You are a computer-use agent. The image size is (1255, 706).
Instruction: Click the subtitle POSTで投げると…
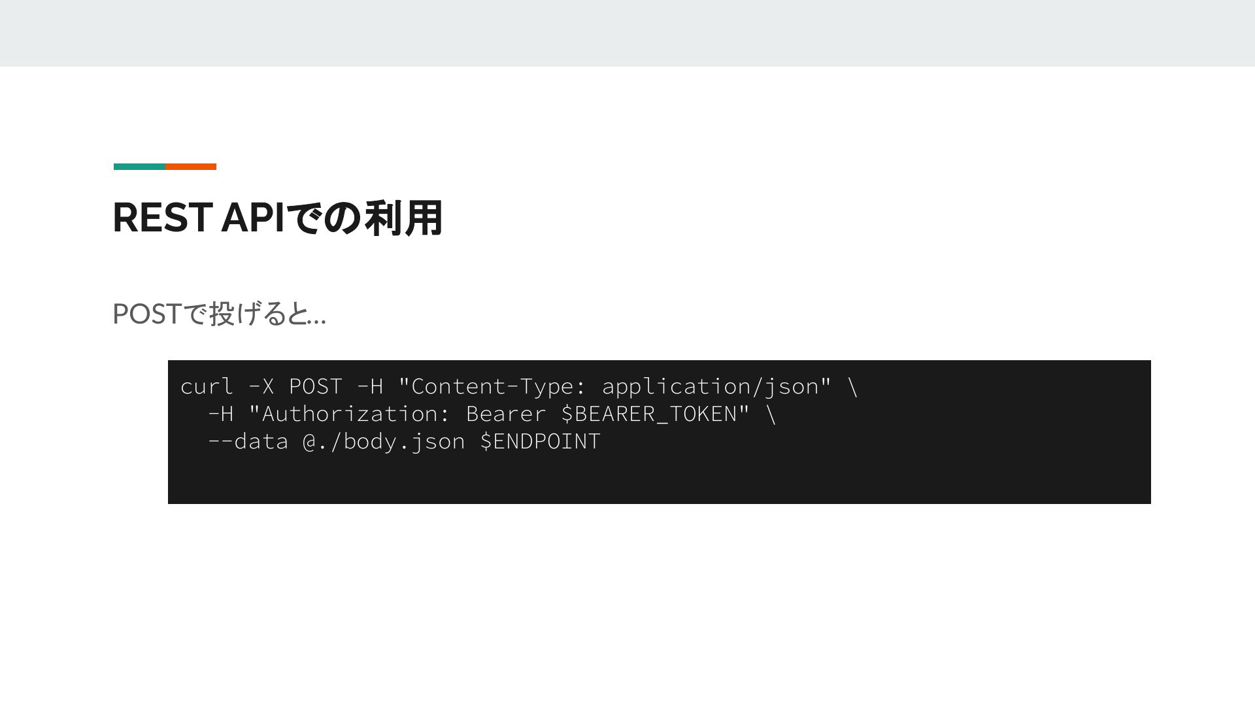pos(219,314)
